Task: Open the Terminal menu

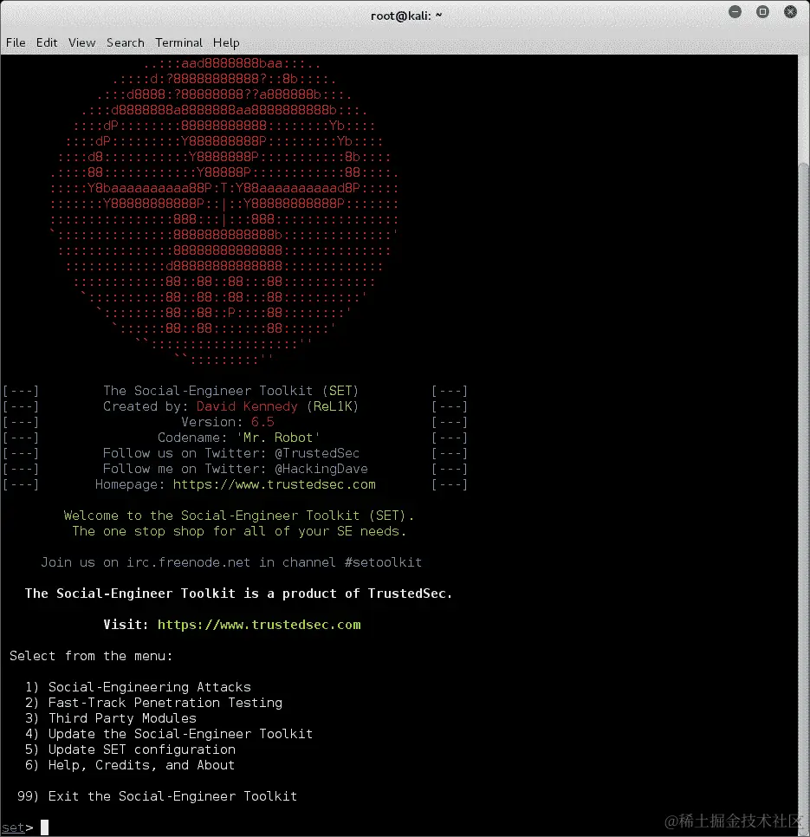Action: (178, 42)
